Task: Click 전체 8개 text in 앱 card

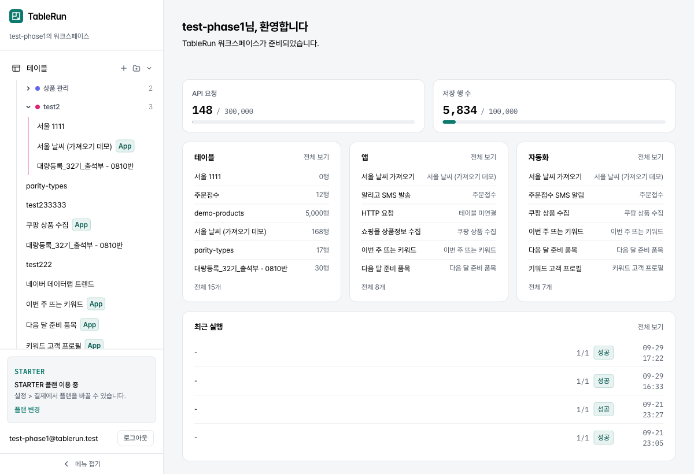Action: click(373, 287)
